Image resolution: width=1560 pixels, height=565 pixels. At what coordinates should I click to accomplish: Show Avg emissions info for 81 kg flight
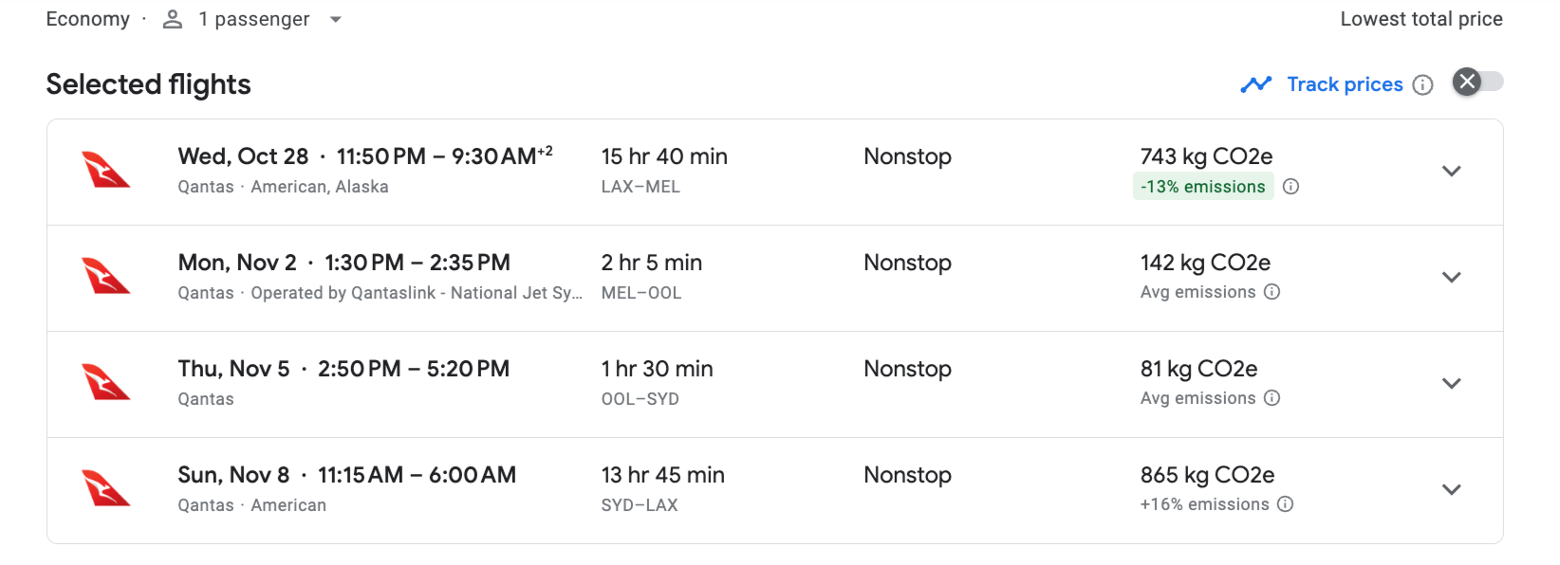(1272, 398)
